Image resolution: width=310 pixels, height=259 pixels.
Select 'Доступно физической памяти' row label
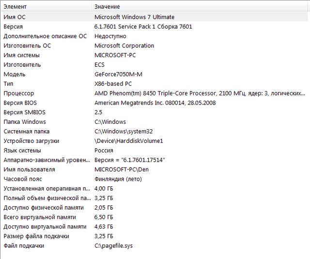point(44,208)
